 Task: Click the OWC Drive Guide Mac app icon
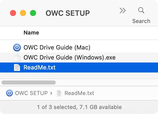point(17,47)
